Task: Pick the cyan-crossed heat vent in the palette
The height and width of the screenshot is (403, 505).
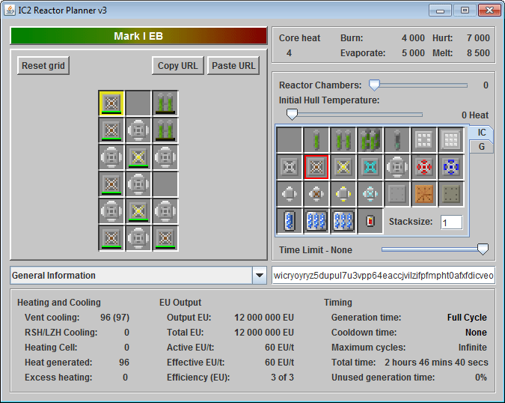Action: click(370, 167)
